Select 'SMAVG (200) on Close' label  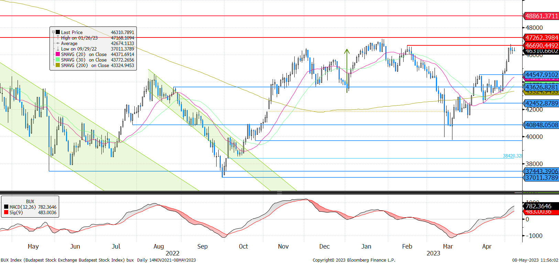click(x=85, y=65)
